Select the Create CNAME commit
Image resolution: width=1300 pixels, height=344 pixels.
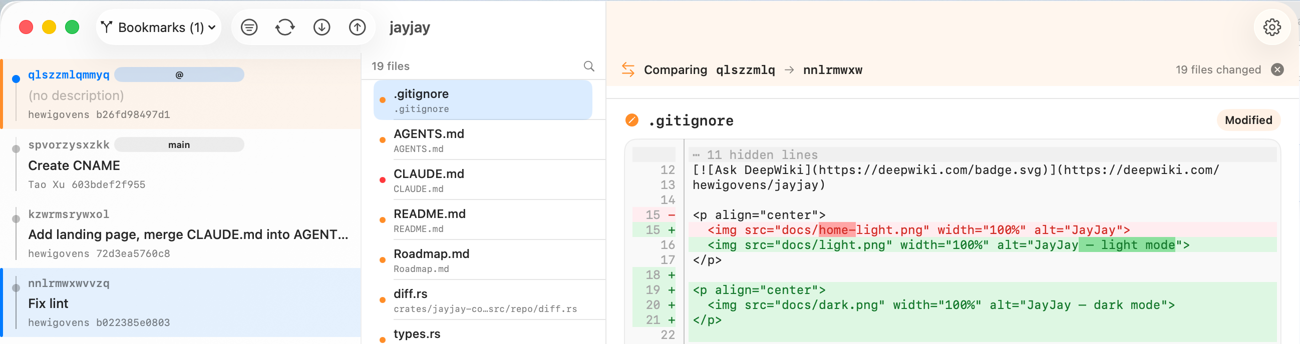point(182,165)
